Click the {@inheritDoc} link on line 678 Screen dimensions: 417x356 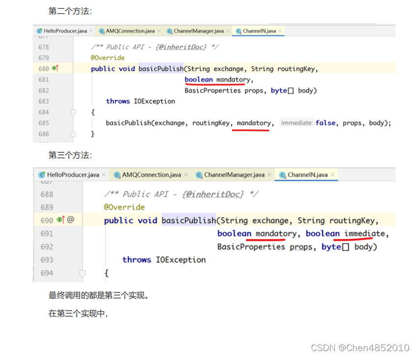click(x=181, y=47)
